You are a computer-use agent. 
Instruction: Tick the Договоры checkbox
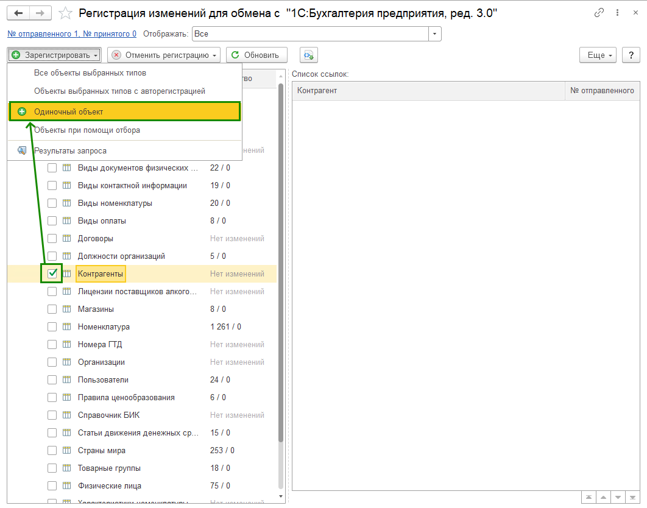click(x=52, y=239)
